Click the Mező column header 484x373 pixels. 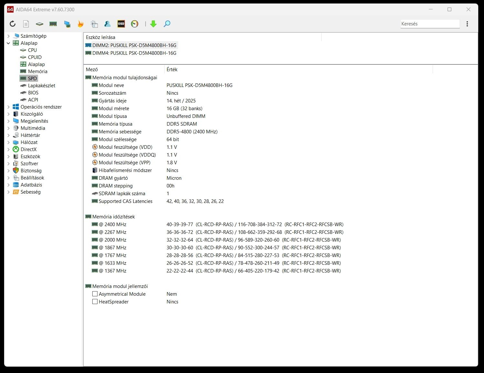124,70
